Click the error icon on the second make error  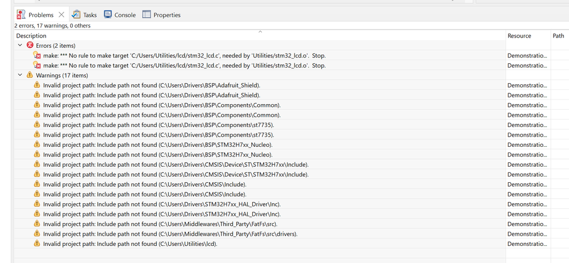click(36, 65)
